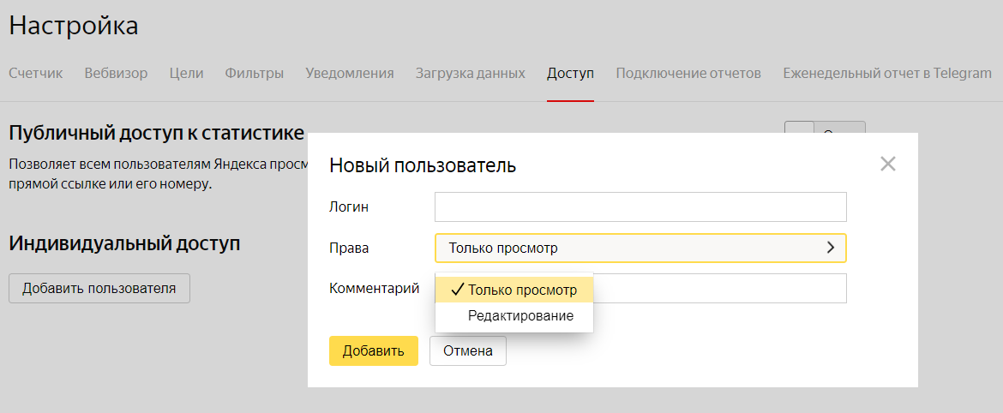
Task: Open the Права select showing Только просмотр
Action: (640, 248)
